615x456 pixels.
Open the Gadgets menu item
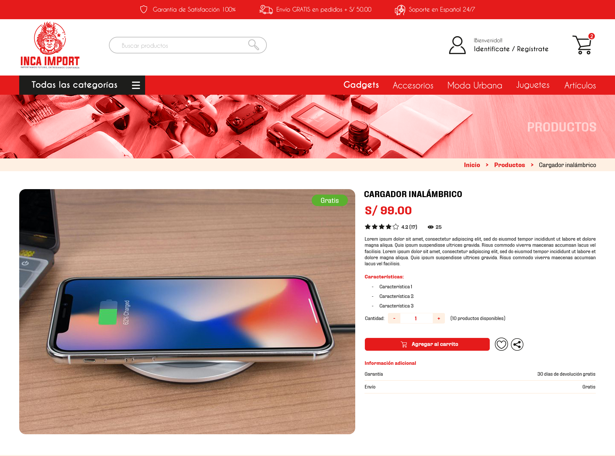[x=361, y=85]
